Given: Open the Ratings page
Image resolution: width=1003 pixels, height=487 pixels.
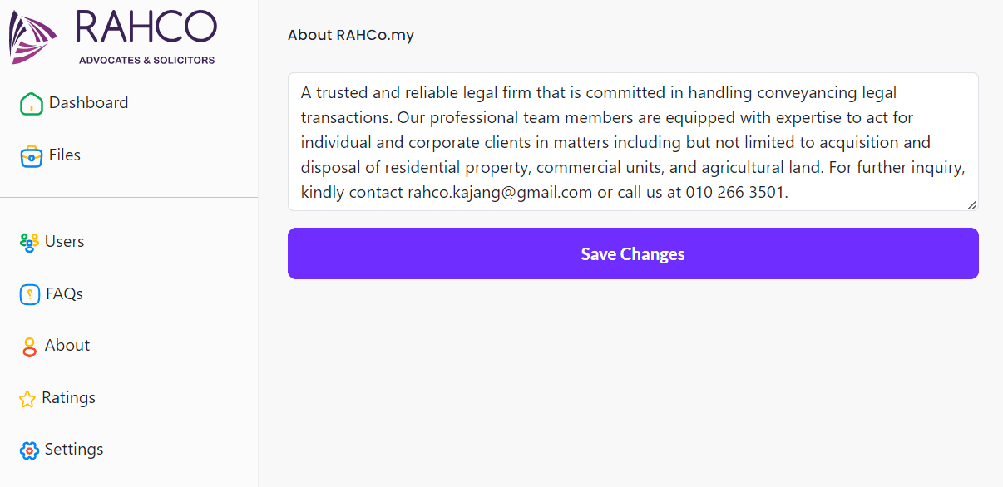Looking at the screenshot, I should [68, 398].
